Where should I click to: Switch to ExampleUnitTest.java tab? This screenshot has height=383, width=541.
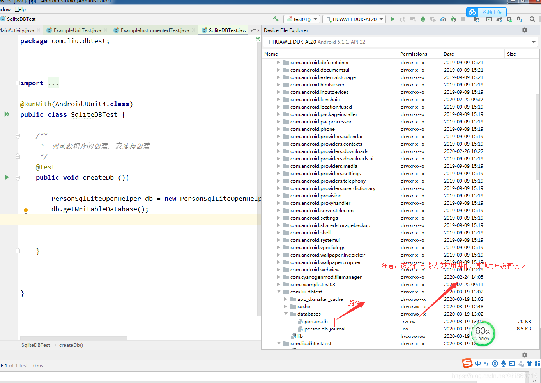[77, 30]
